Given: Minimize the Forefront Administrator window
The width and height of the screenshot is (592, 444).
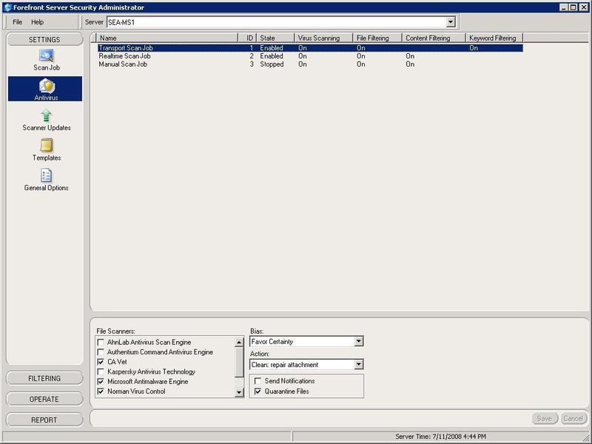Looking at the screenshot, I should [x=564, y=7].
